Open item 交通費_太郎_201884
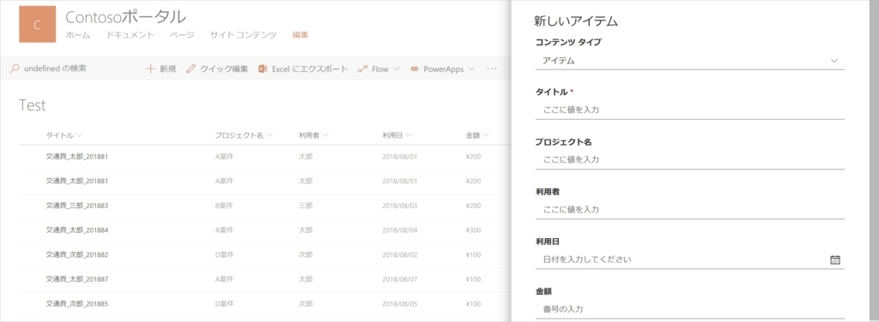Screen dimensions: 879x322 click(76, 230)
